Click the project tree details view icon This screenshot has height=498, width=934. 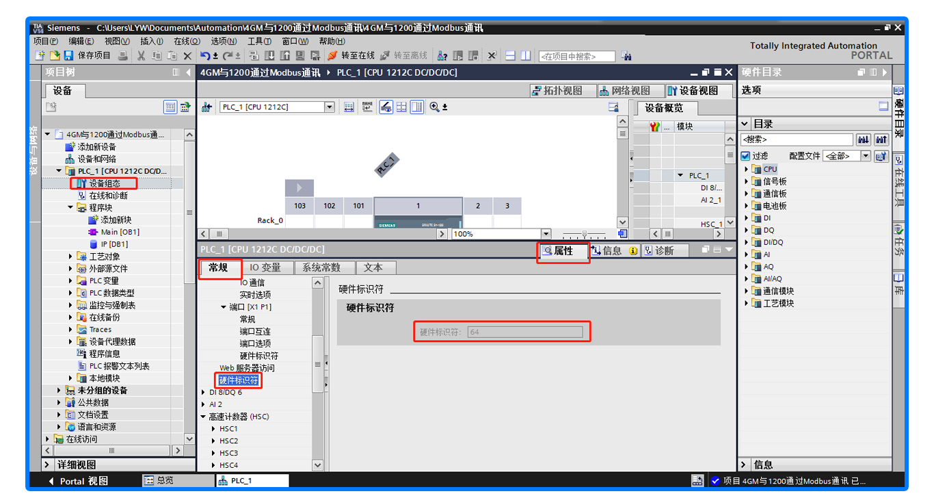[170, 107]
